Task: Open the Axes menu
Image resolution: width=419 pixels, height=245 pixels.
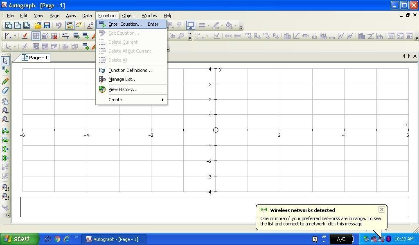Action: 71,16
